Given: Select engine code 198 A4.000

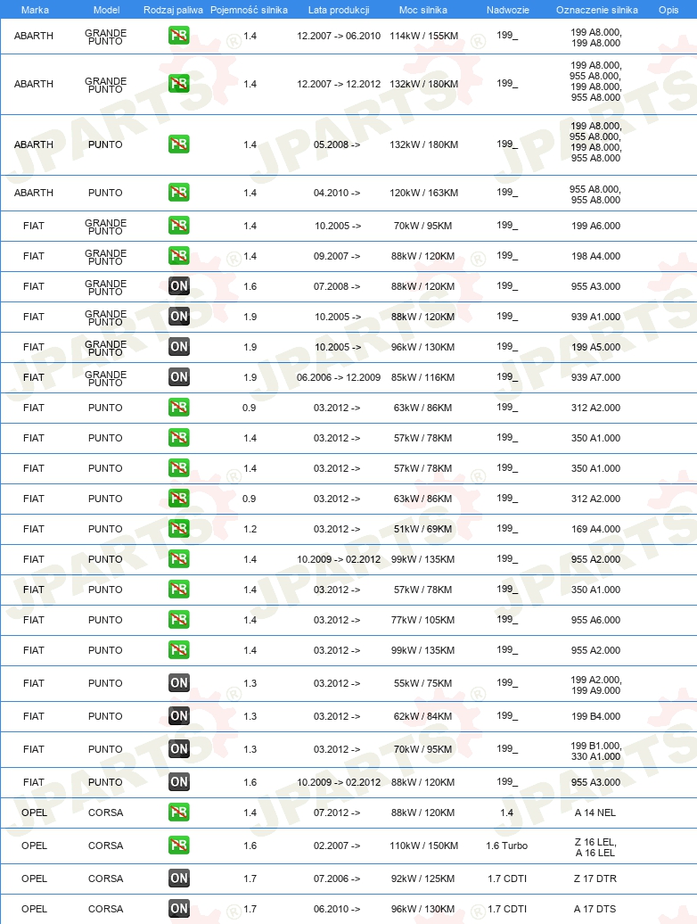Looking at the screenshot, I should 595,256.
